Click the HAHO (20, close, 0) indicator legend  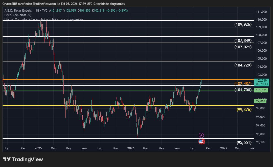[18, 15]
